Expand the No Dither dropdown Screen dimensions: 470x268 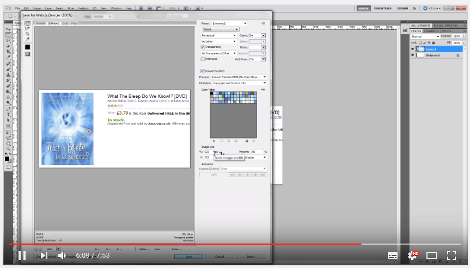[x=219, y=41]
